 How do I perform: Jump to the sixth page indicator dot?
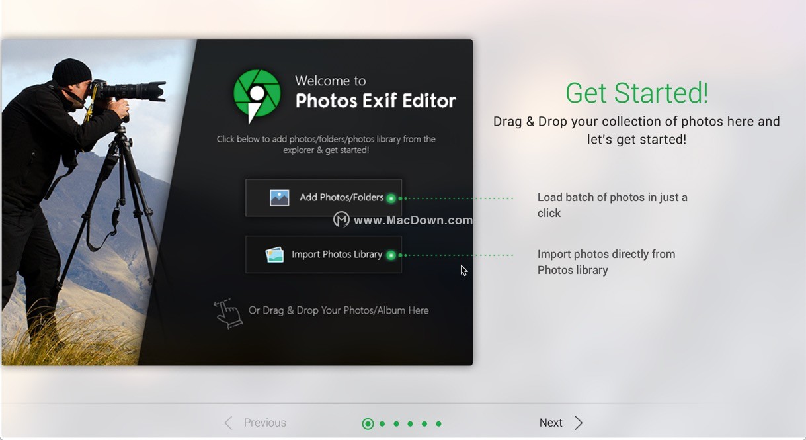click(438, 424)
